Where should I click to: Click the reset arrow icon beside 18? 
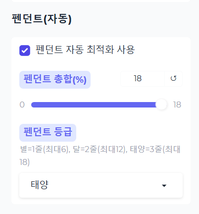pos(173,78)
